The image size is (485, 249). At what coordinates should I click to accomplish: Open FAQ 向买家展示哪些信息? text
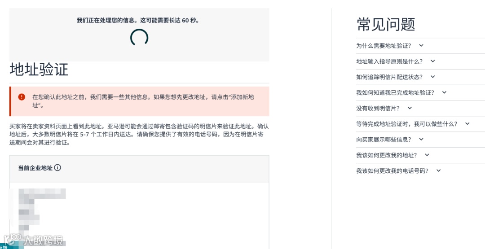pyautogui.click(x=384, y=140)
